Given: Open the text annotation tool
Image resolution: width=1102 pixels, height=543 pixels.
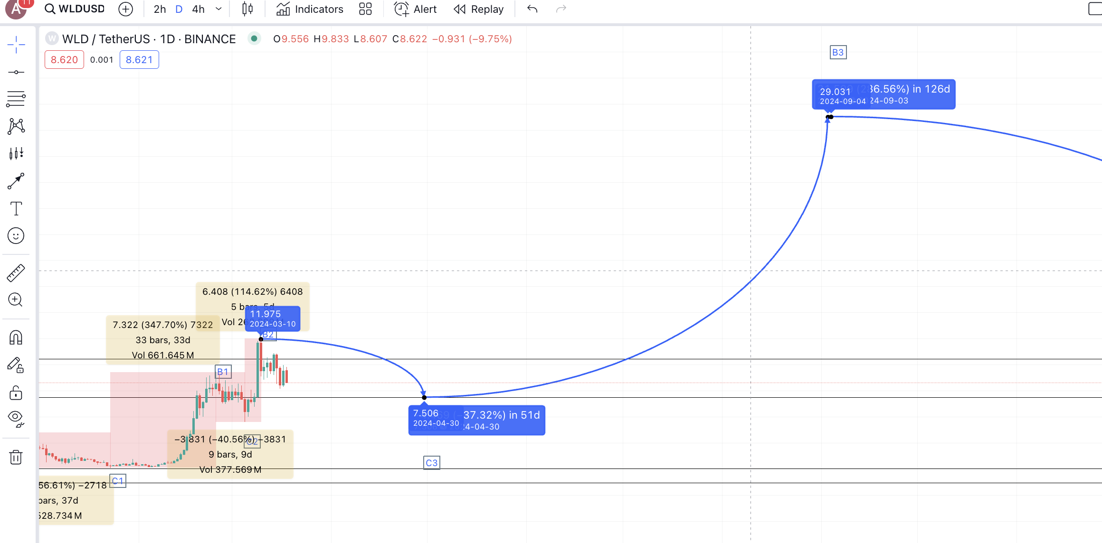Looking at the screenshot, I should click(16, 208).
